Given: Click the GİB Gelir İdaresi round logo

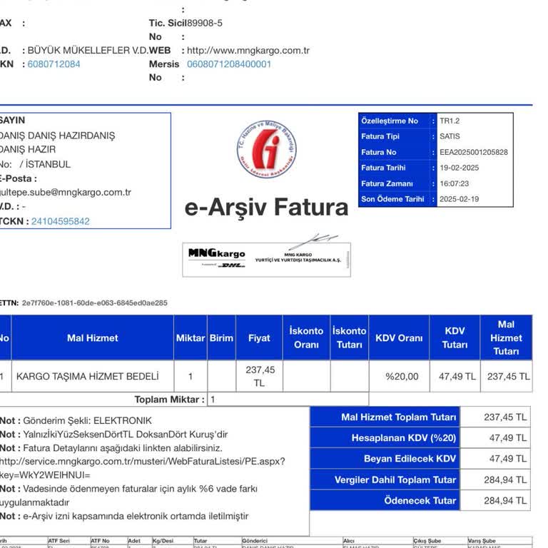Looking at the screenshot, I should (267, 148).
